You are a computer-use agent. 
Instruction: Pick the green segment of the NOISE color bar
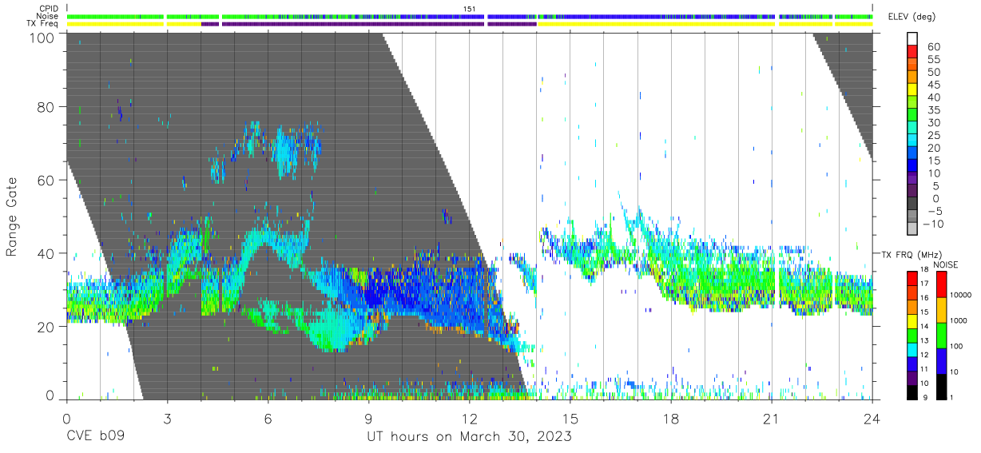click(942, 336)
